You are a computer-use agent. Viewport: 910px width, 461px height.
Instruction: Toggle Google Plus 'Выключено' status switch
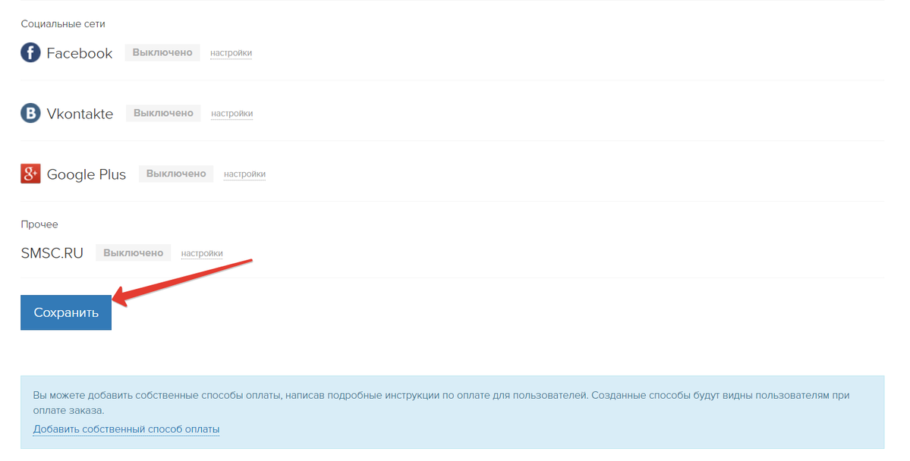176,174
